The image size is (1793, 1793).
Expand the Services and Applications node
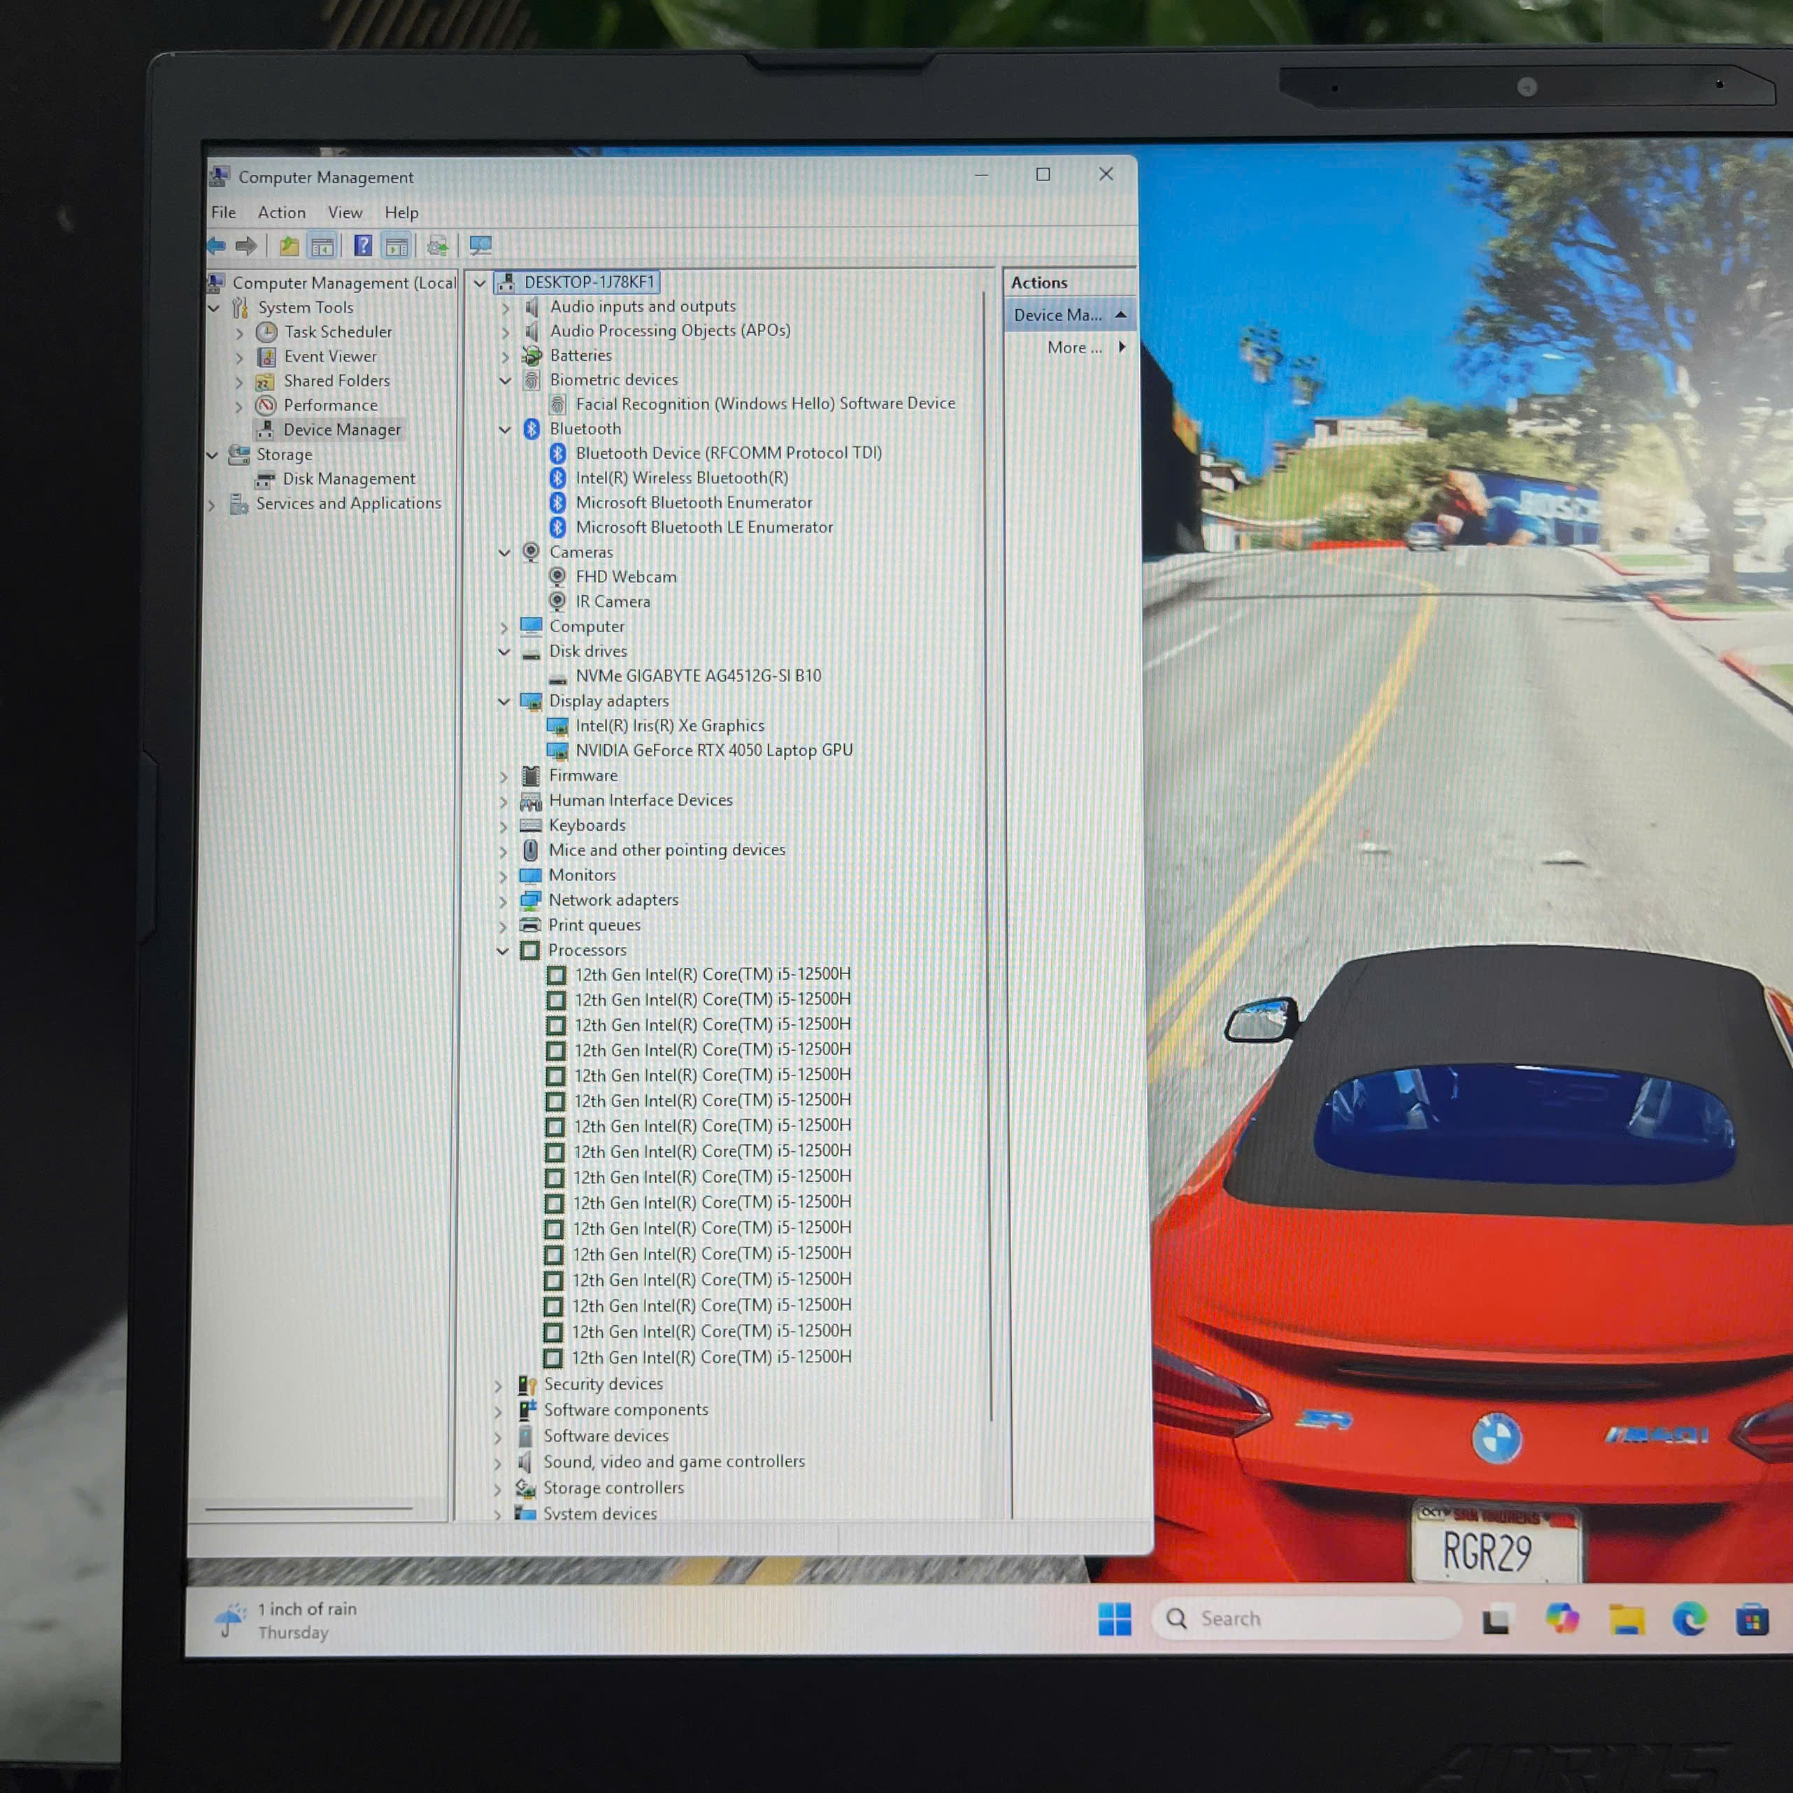(213, 505)
